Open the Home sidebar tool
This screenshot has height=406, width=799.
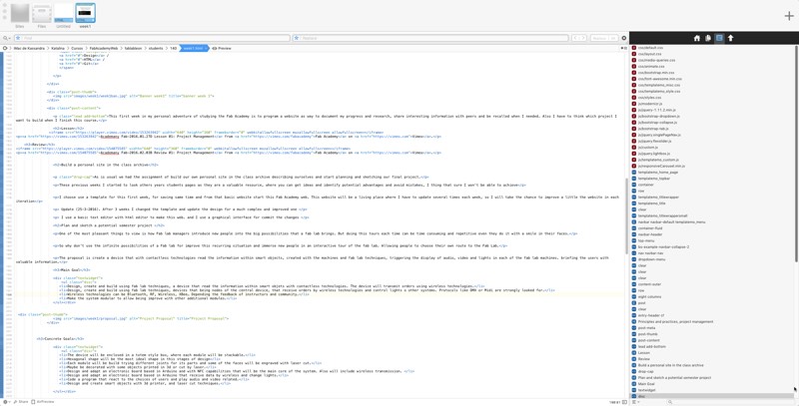click(x=696, y=38)
